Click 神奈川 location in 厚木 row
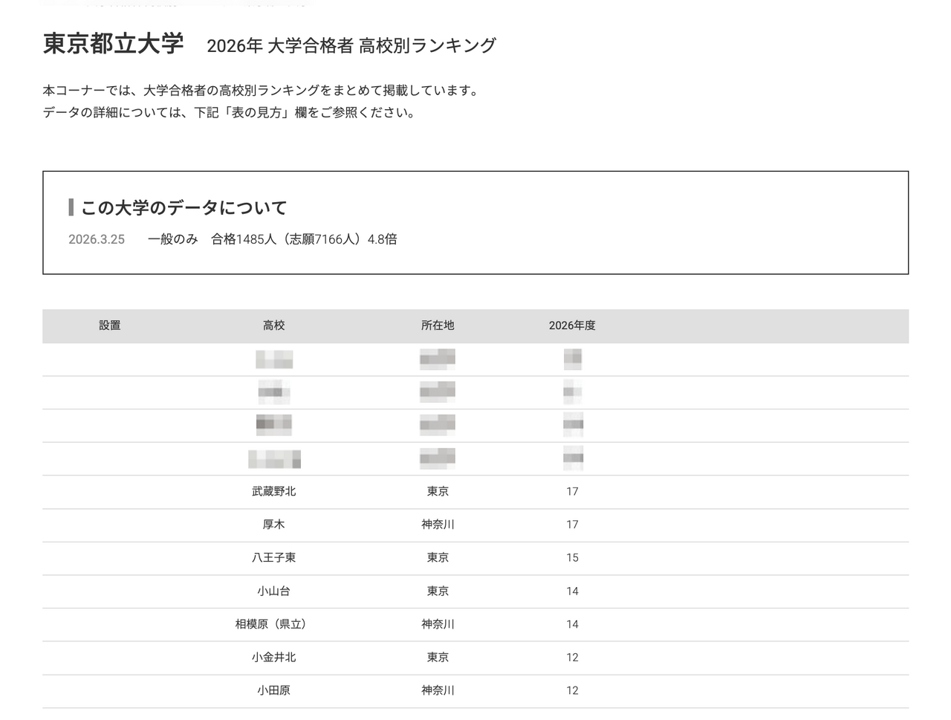 click(438, 525)
